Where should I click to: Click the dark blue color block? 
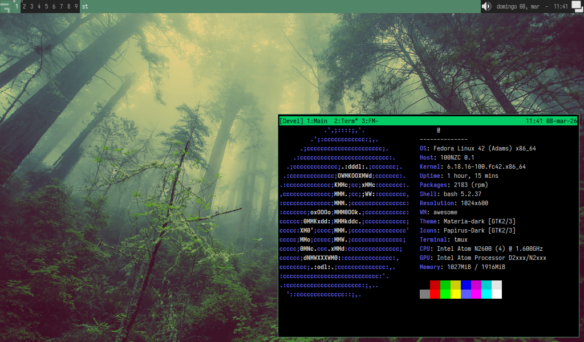coord(466,285)
